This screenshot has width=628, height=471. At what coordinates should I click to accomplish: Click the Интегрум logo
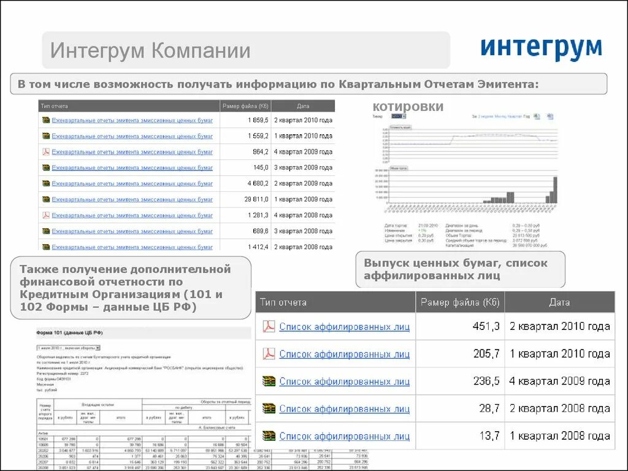click(x=541, y=48)
